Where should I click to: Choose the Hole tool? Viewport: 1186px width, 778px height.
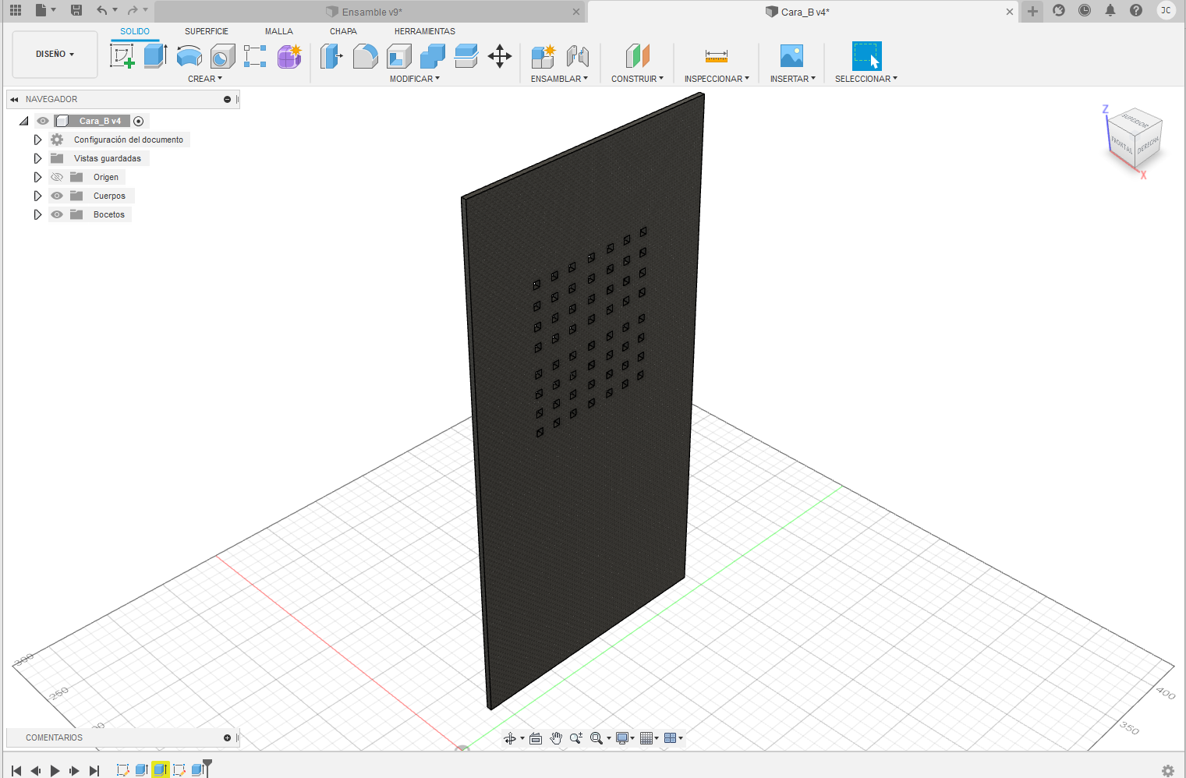coord(223,56)
